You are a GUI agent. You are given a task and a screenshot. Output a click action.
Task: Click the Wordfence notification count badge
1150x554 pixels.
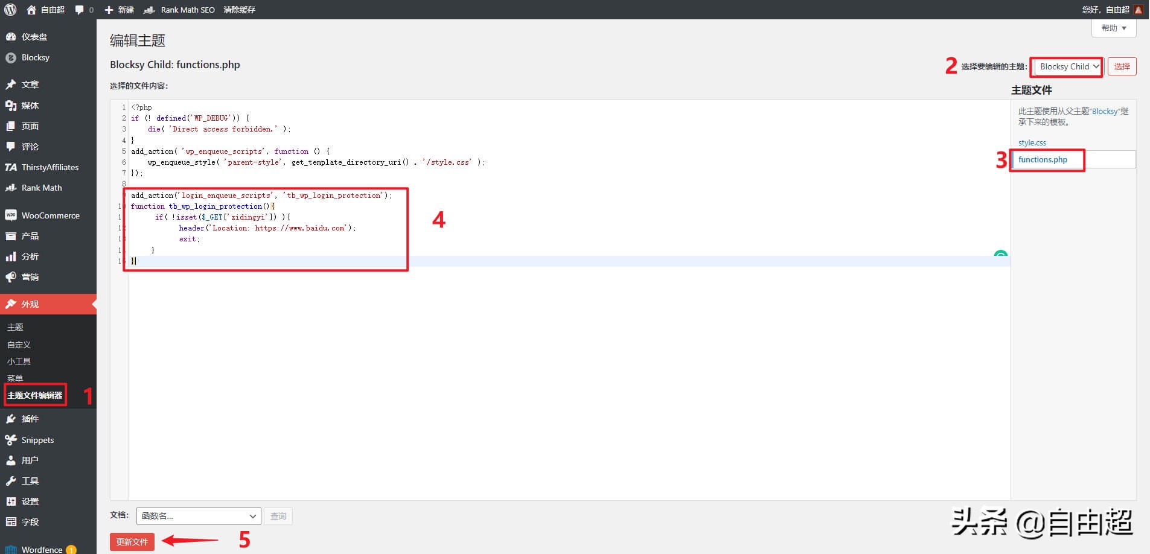pos(71,549)
